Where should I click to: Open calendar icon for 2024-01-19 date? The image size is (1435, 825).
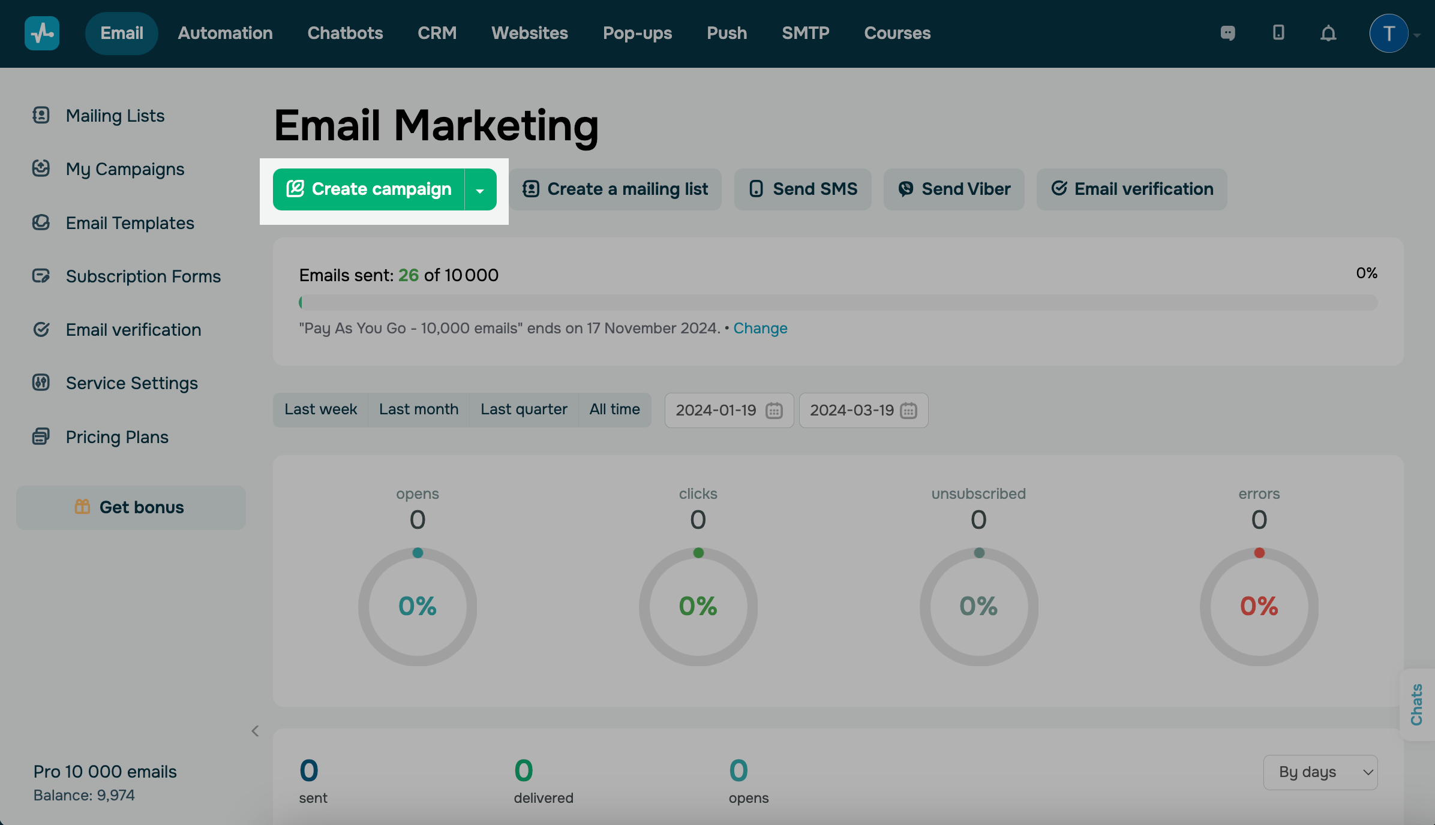774,411
